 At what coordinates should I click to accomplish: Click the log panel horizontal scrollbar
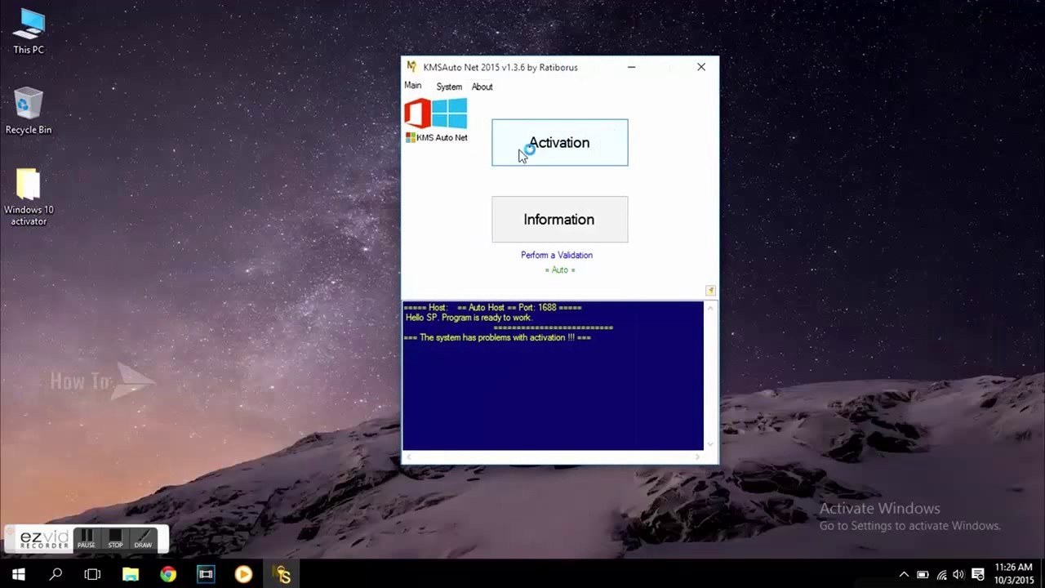click(x=553, y=456)
